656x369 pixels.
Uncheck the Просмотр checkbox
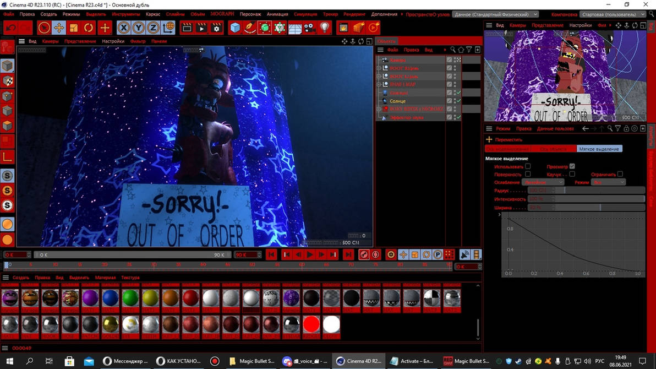[572, 166]
